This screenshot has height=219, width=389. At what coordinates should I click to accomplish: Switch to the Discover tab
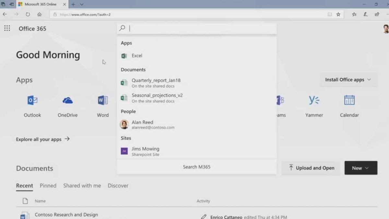tap(118, 186)
